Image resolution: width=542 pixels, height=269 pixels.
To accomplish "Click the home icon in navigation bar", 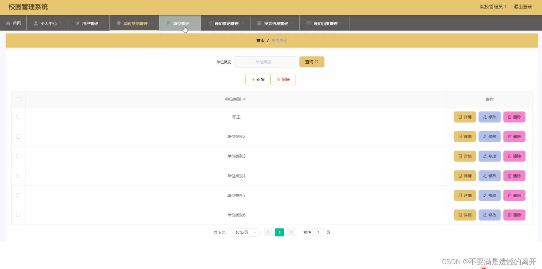I will tap(8, 23).
